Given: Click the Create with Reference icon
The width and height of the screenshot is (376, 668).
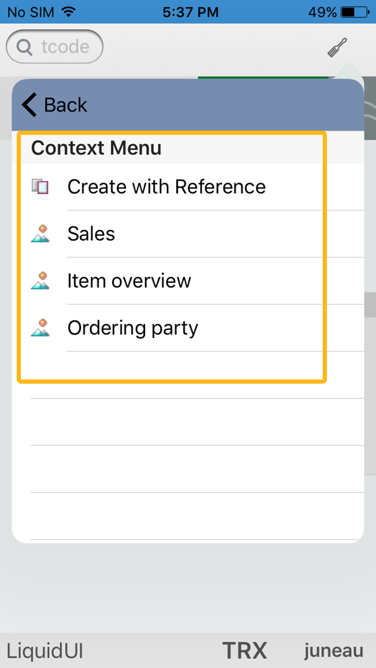Looking at the screenshot, I should coord(40,187).
